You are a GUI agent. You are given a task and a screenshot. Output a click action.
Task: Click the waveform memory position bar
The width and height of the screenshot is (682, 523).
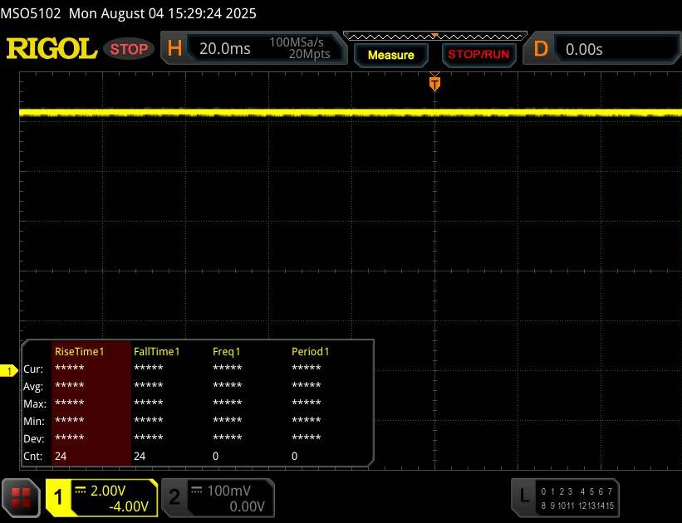[435, 37]
